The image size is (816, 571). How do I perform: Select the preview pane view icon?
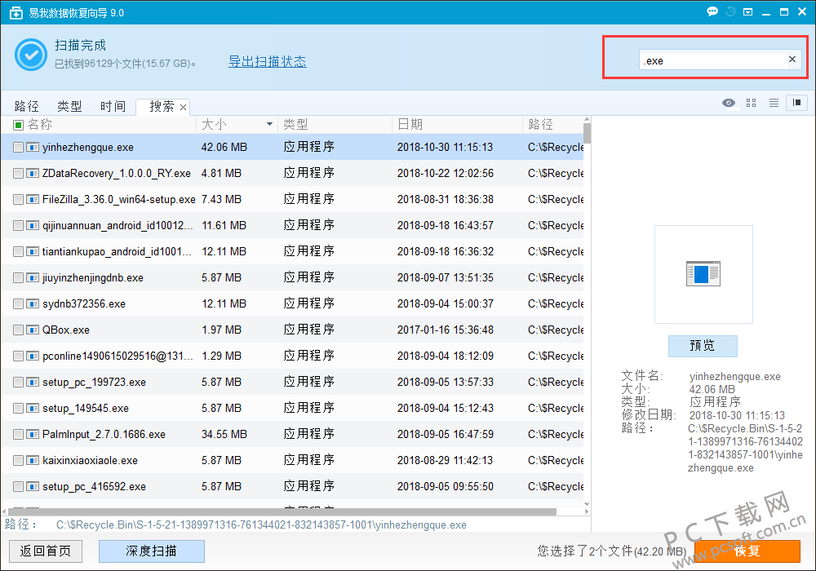coord(796,103)
